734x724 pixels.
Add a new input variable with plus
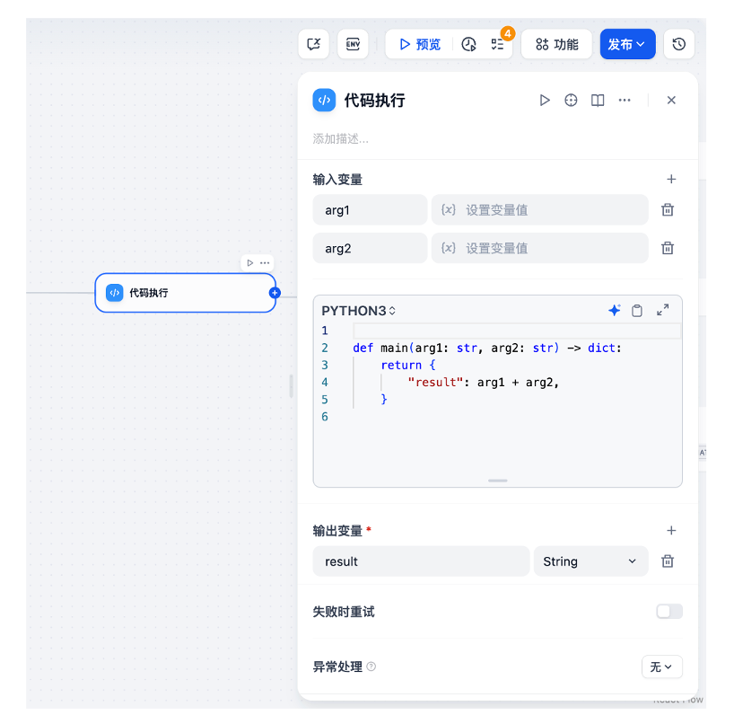point(671,179)
